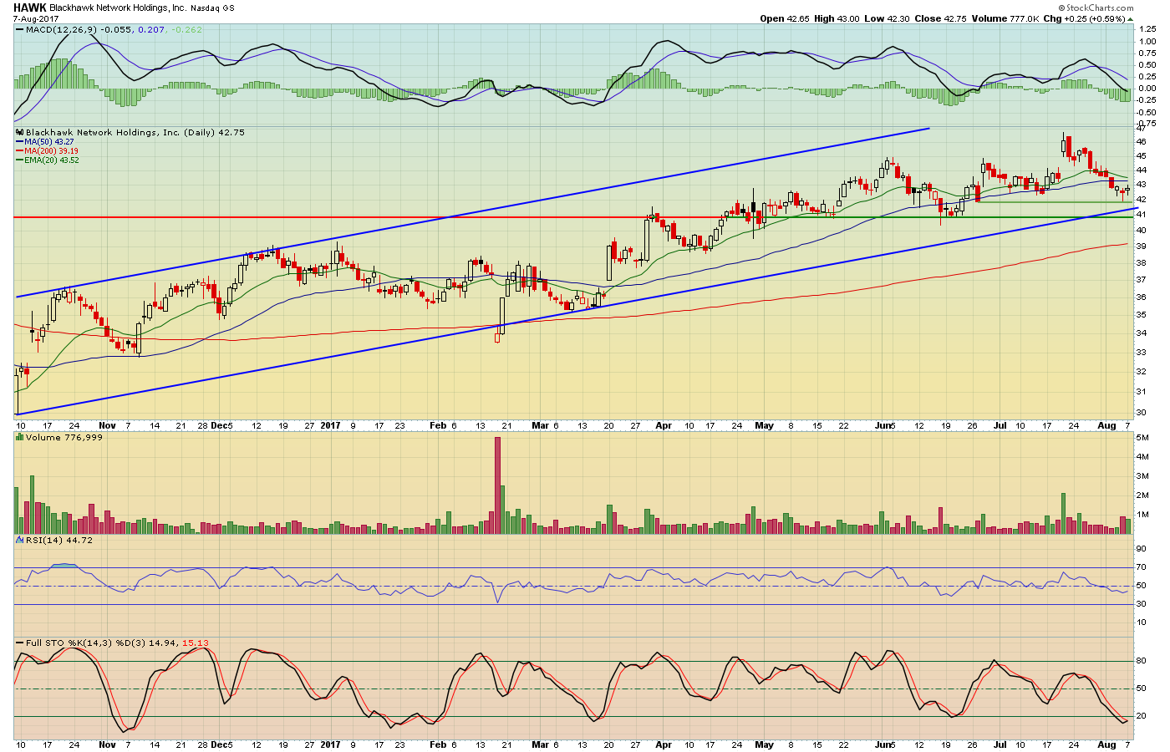This screenshot has width=1170, height=752.
Task: Click the candlestick legend icon beside Blackhawk (Daily)
Action: pos(19,132)
